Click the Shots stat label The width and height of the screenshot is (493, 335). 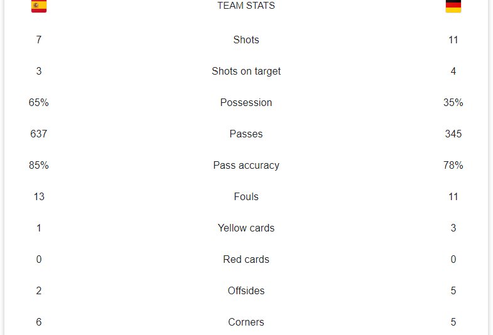tap(246, 40)
